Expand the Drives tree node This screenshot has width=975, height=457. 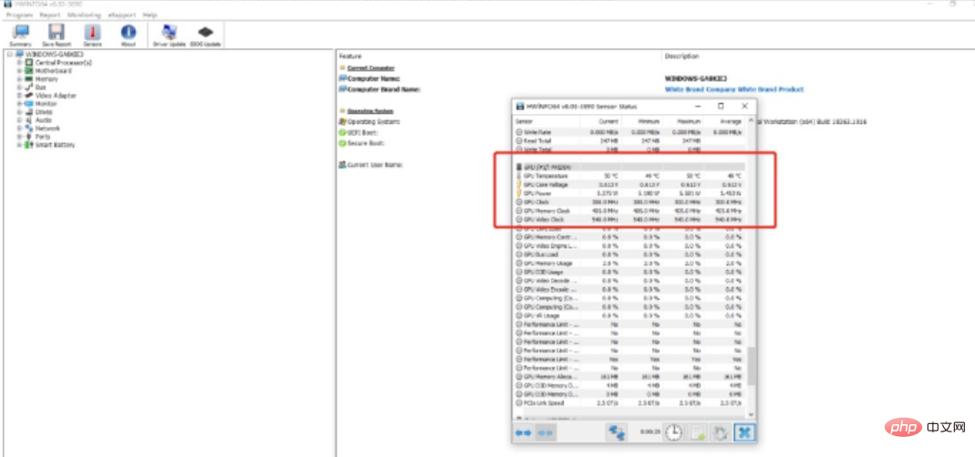tap(19, 112)
